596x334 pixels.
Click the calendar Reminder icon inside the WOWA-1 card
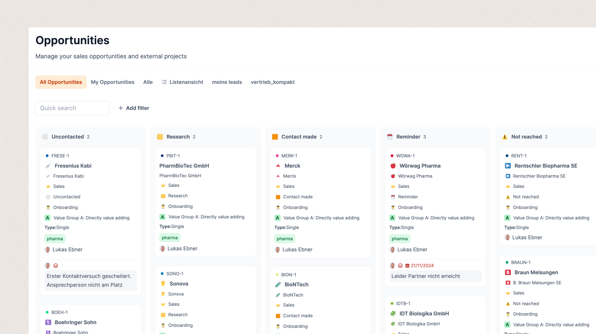pos(393,197)
